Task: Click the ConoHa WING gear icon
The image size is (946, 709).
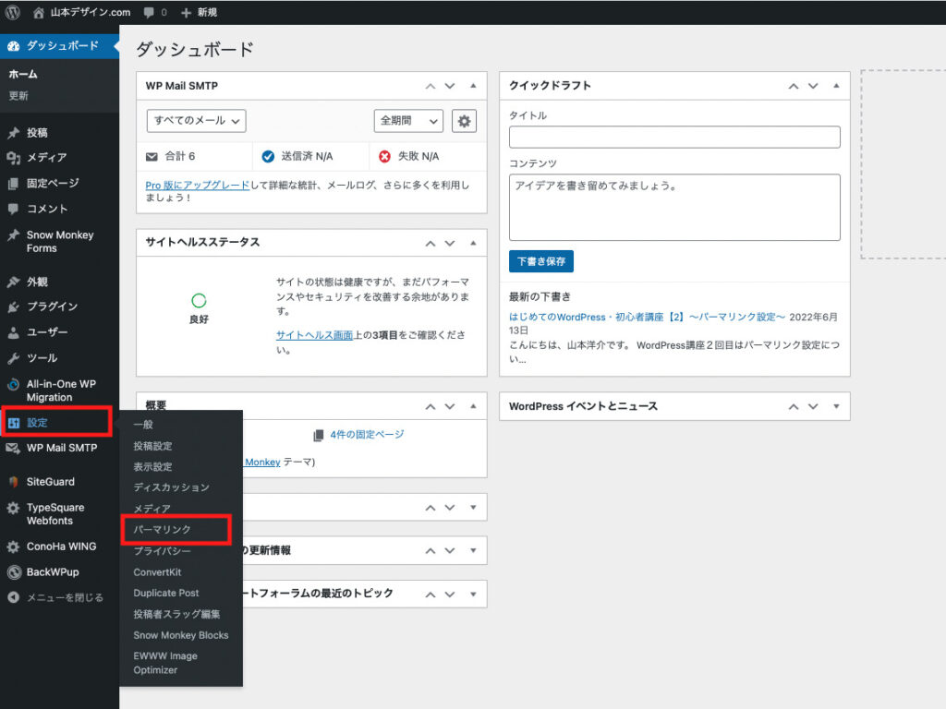Action: coord(13,547)
